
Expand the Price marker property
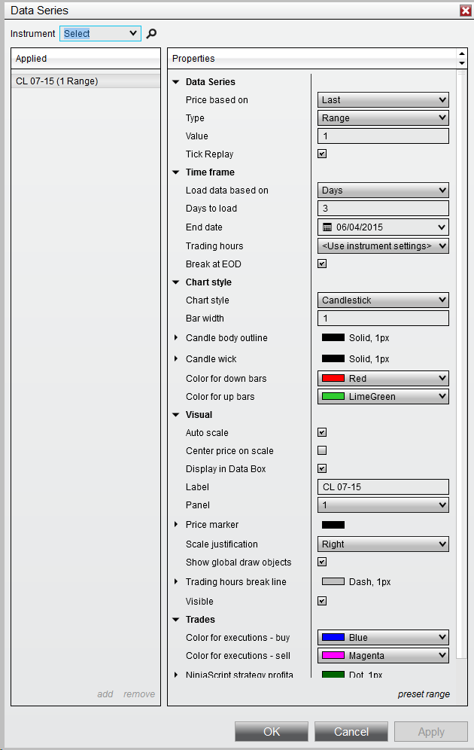(x=177, y=525)
